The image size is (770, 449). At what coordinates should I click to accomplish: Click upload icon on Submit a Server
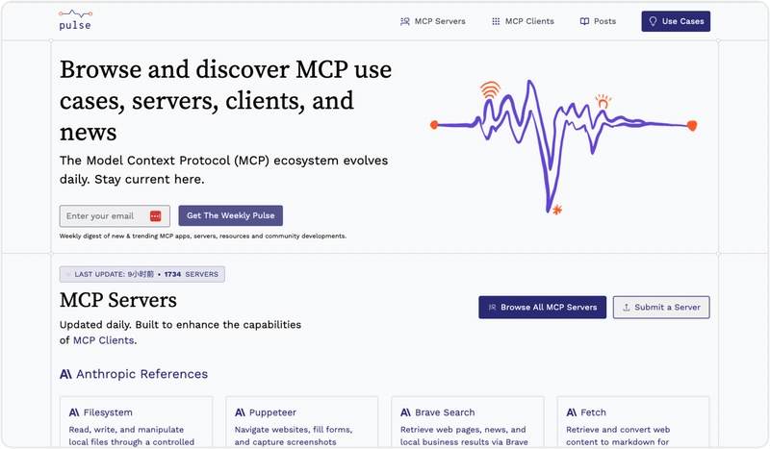pyautogui.click(x=626, y=308)
